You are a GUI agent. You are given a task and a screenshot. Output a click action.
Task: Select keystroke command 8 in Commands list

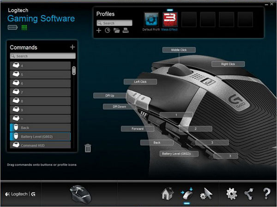point(40,101)
